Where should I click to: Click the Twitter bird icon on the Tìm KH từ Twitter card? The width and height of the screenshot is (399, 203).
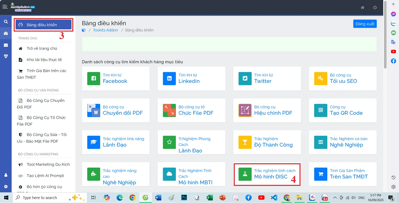tap(245, 79)
